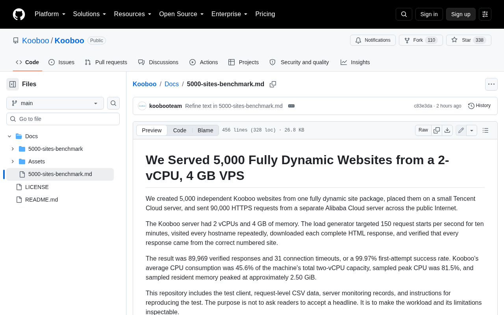This screenshot has width=504, height=315.
Task: Open the bold Kooboo repository name link
Action: click(x=69, y=41)
